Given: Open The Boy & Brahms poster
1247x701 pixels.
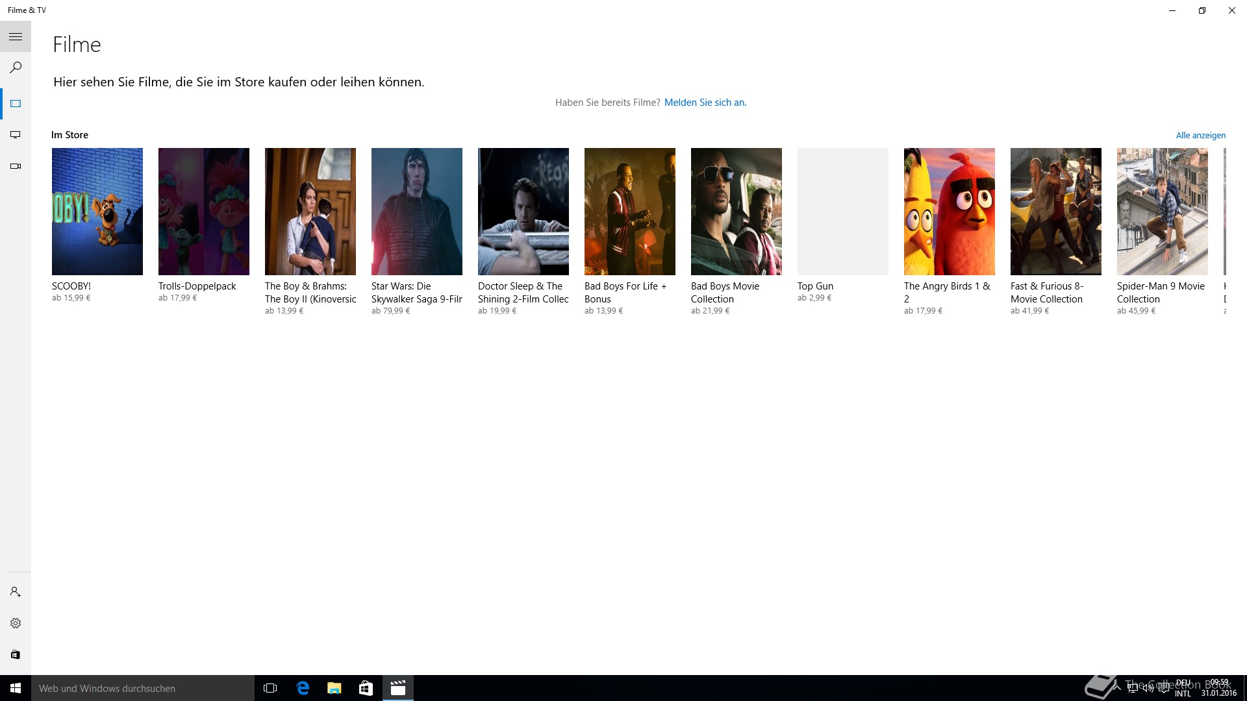Looking at the screenshot, I should [x=310, y=212].
